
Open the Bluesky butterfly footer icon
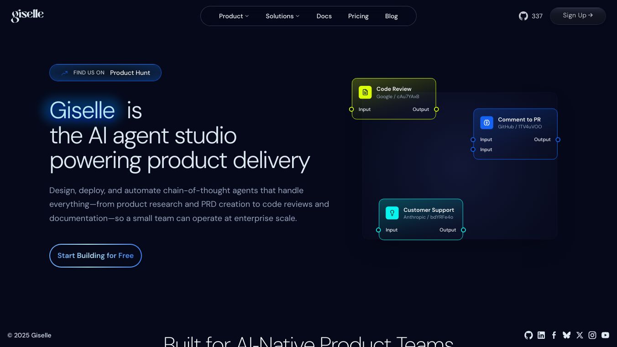click(567, 335)
